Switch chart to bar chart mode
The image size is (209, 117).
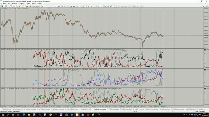(88, 6)
